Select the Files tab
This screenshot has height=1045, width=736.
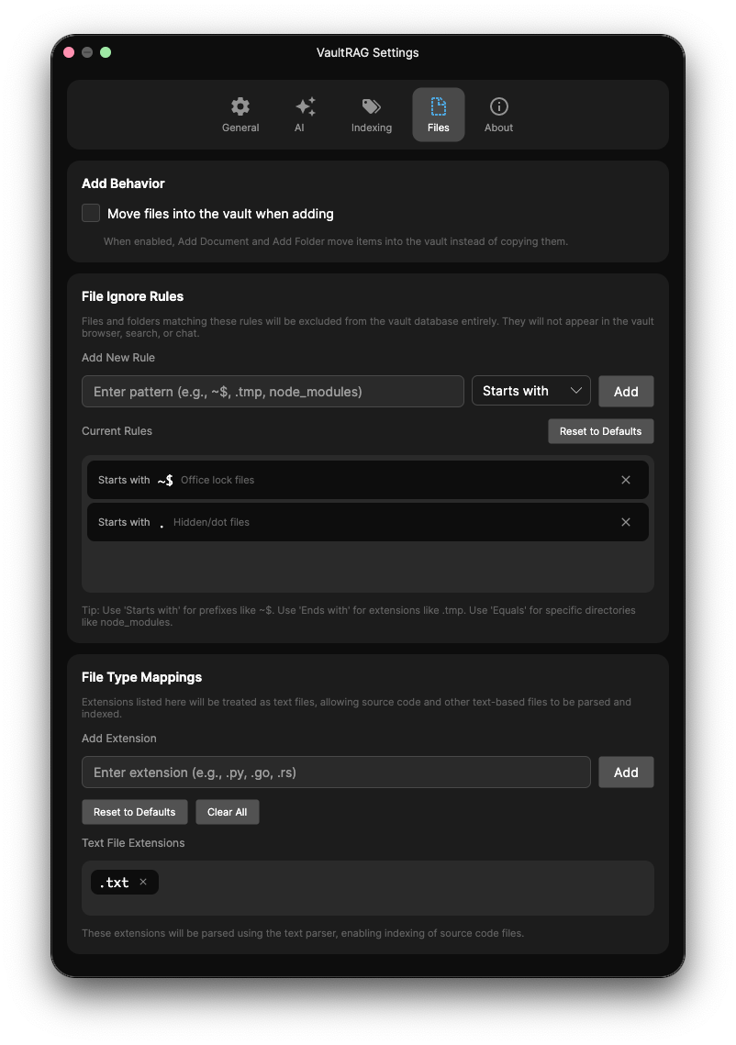click(x=438, y=115)
